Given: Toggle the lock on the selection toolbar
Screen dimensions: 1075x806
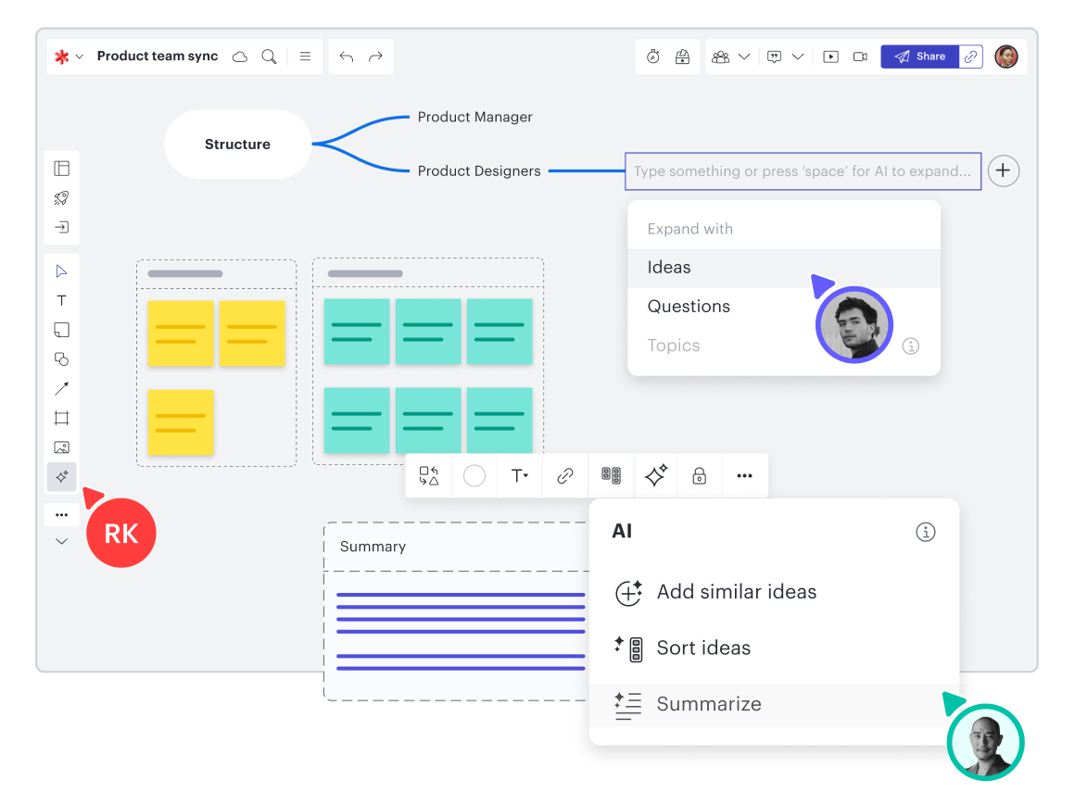Looking at the screenshot, I should coord(700,476).
